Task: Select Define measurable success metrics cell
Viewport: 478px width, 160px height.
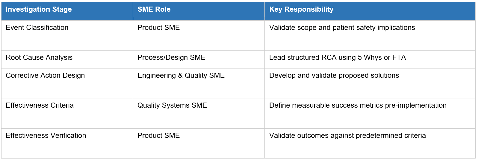Action: [x=370, y=113]
